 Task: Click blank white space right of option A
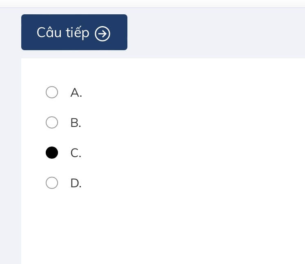point(184,93)
